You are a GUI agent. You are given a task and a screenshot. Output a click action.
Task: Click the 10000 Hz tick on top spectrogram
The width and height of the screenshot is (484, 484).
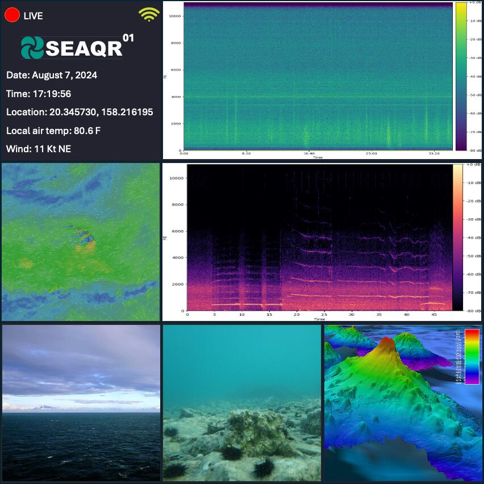tap(175, 16)
